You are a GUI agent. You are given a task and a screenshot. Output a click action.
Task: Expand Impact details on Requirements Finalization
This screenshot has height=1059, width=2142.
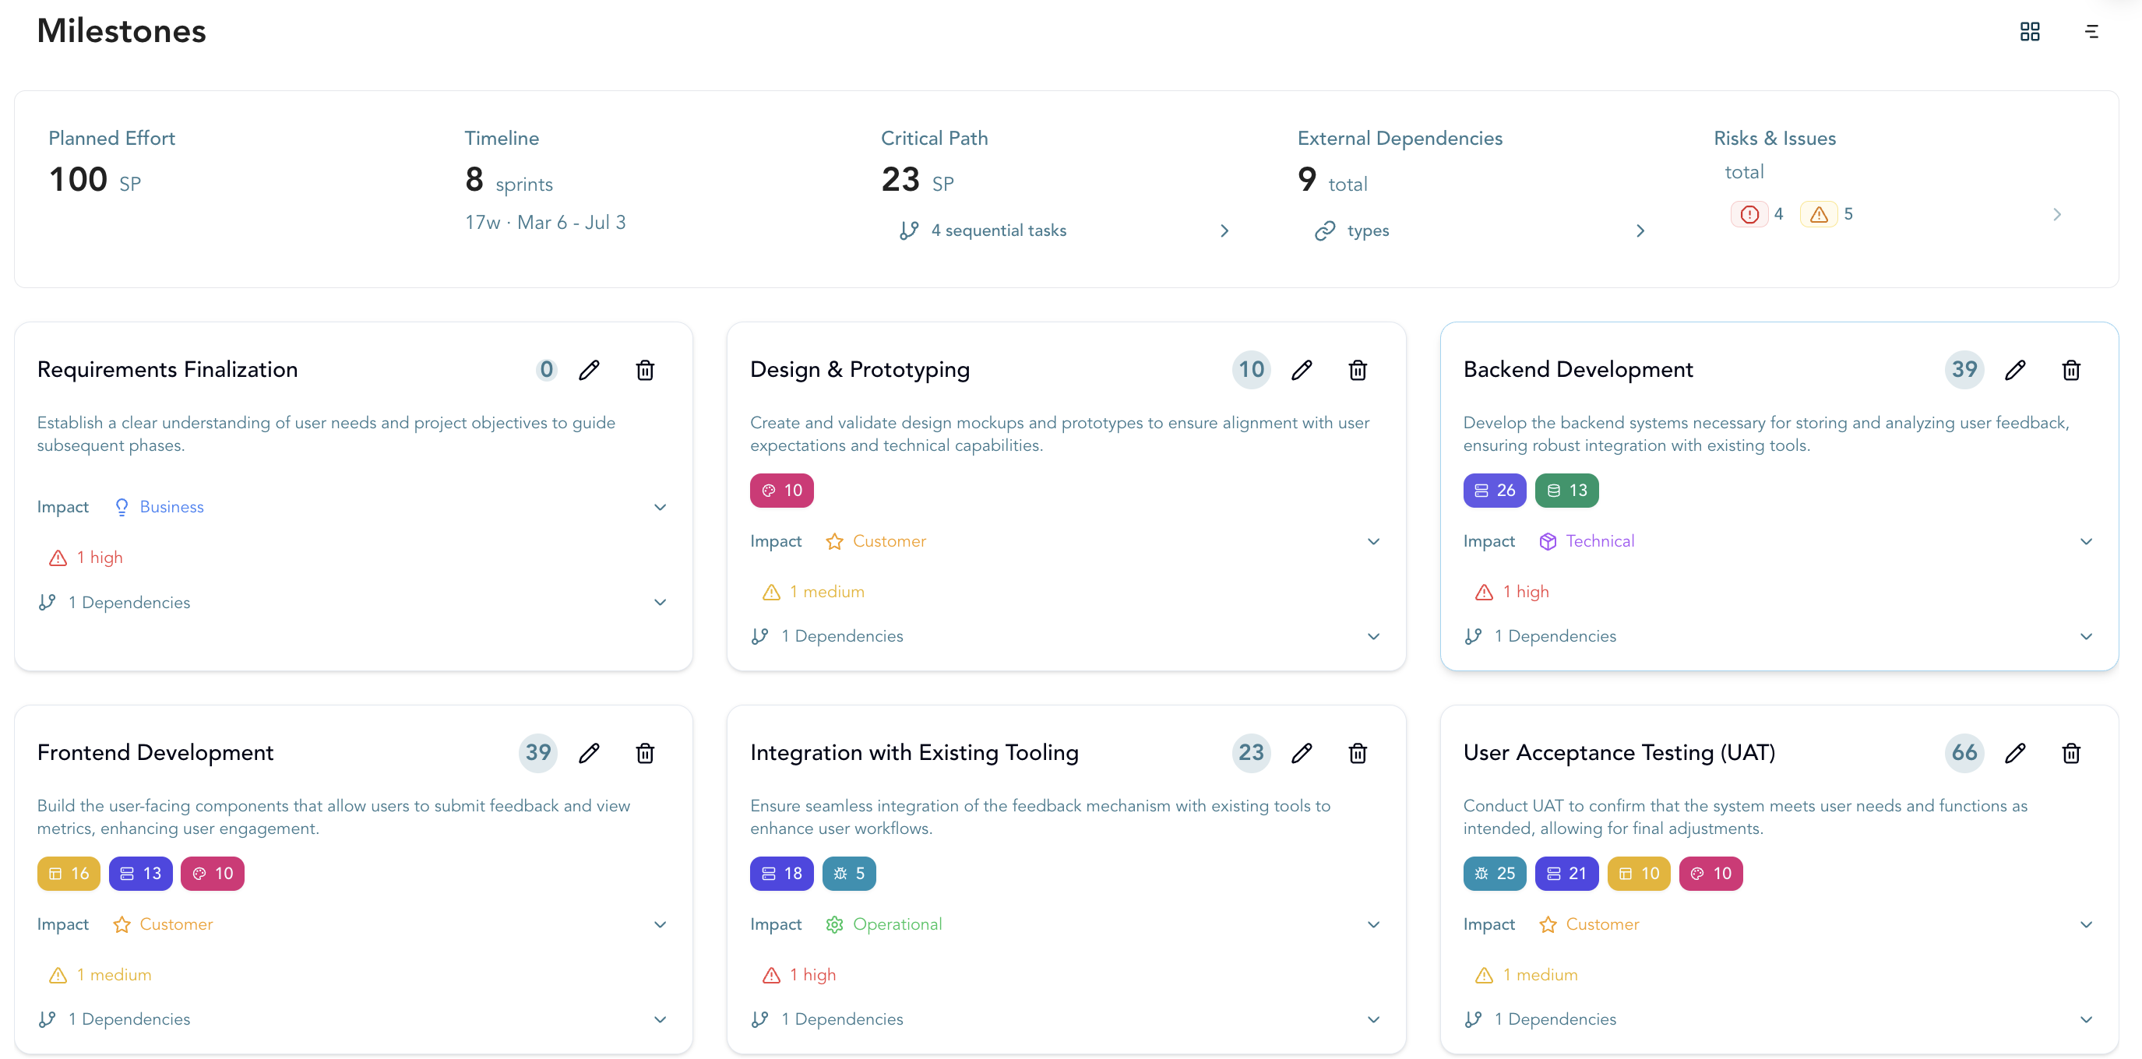661,507
